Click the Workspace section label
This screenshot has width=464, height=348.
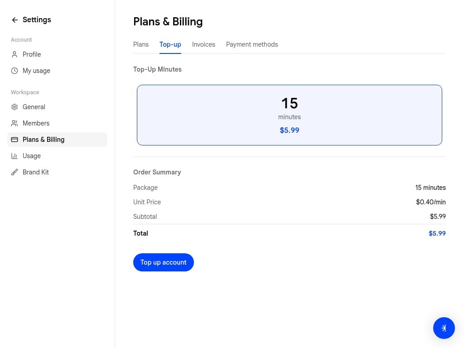(25, 92)
